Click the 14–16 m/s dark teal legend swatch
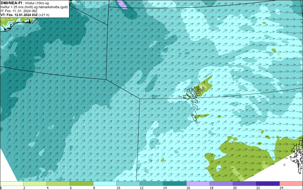303x190 pixels. pyautogui.click(x=175, y=184)
